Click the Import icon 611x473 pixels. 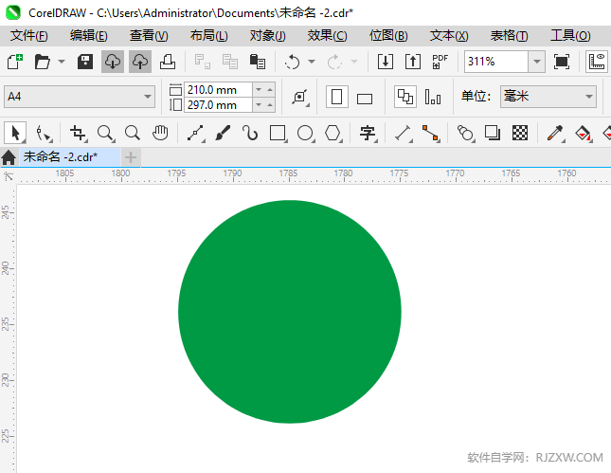386,62
